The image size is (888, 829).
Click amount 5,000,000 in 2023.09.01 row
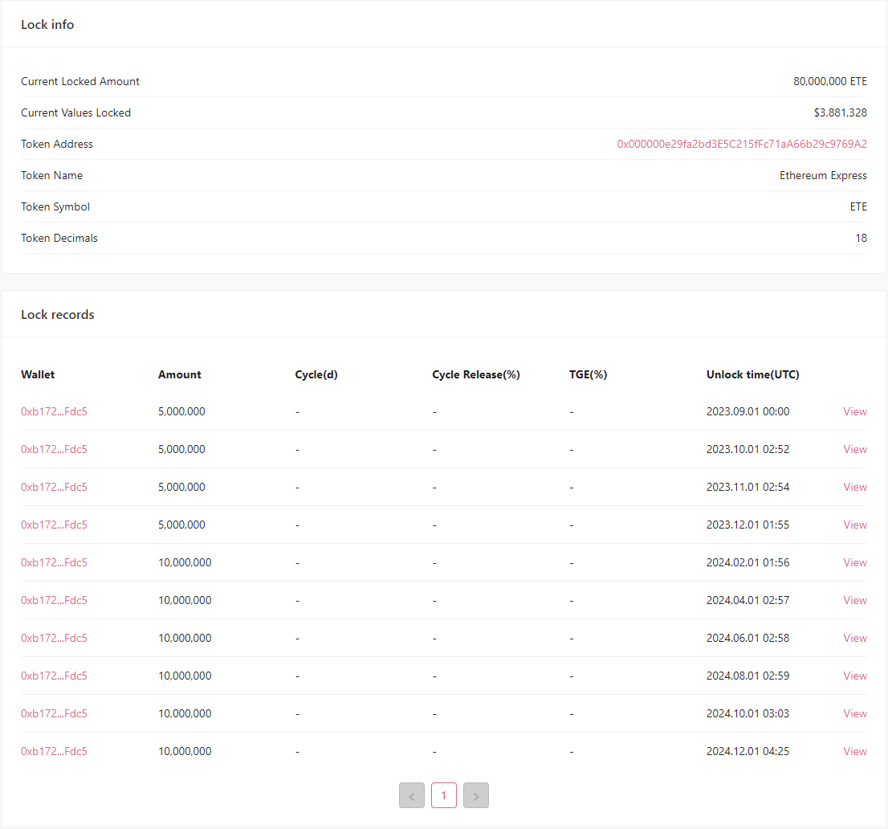tap(181, 411)
